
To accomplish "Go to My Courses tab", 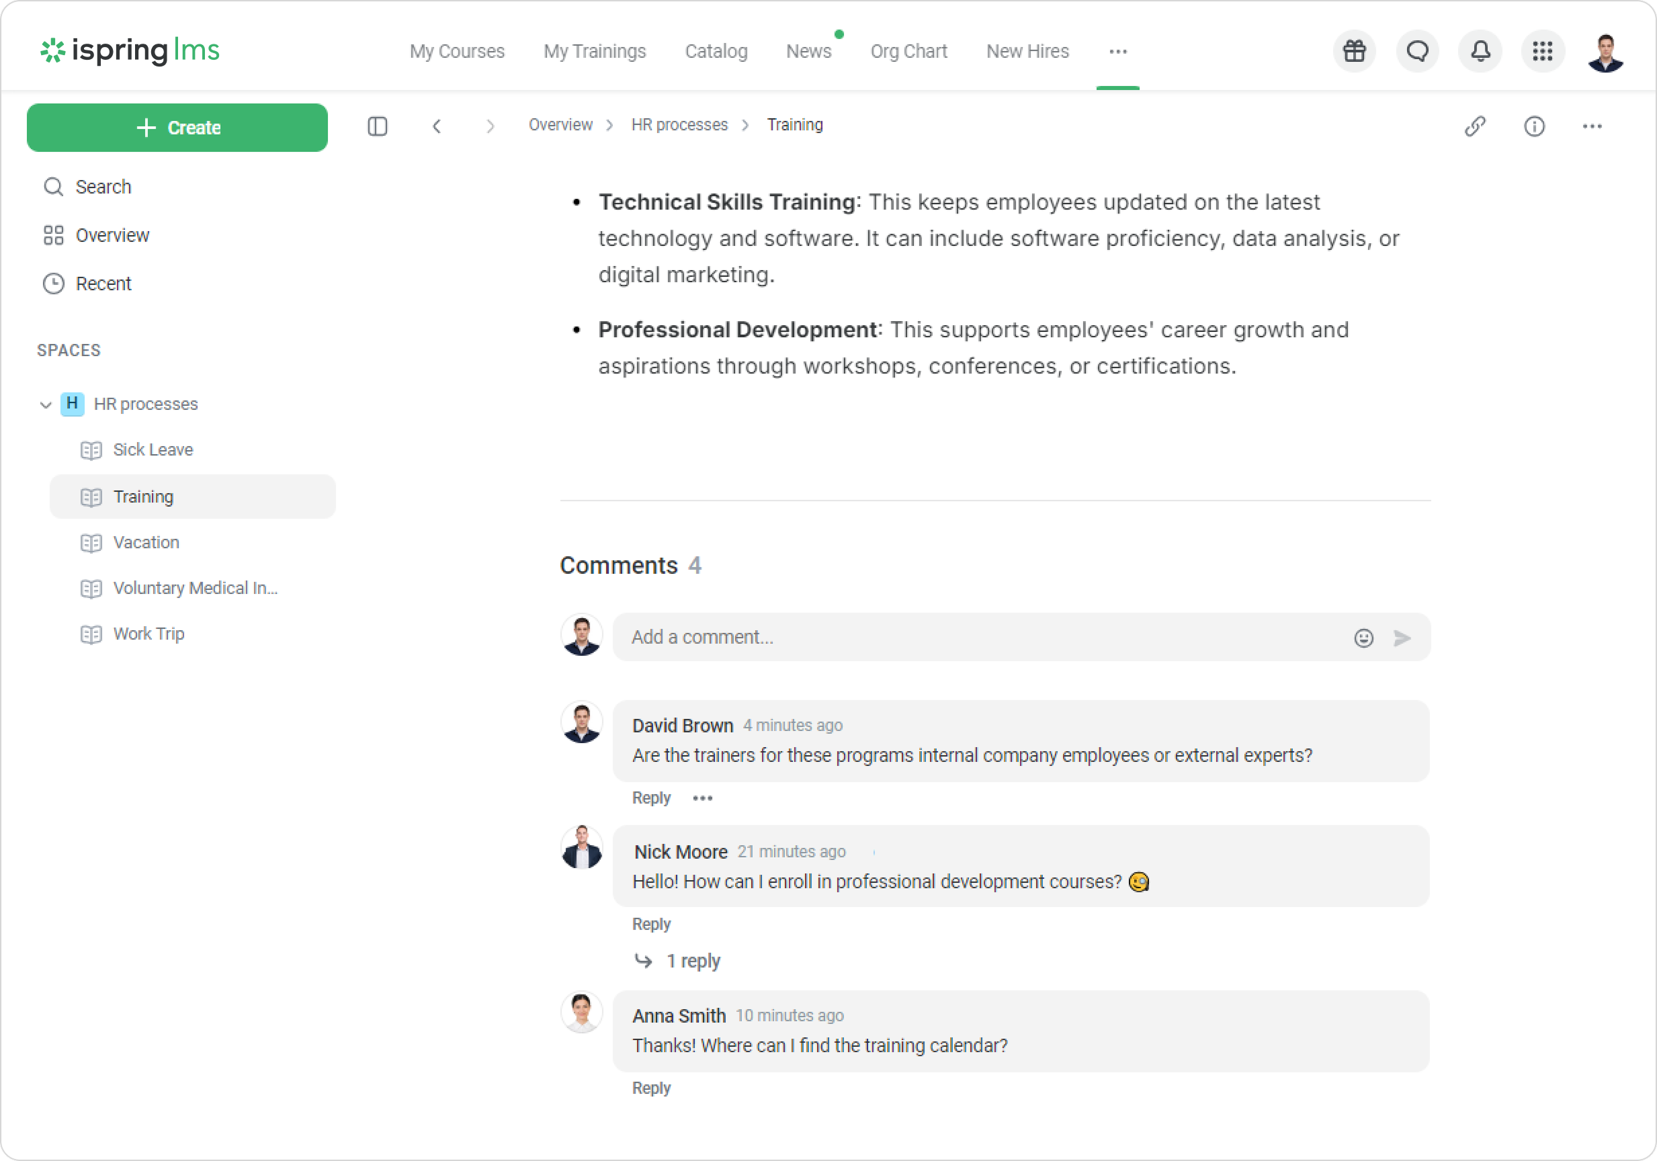I will (x=457, y=51).
